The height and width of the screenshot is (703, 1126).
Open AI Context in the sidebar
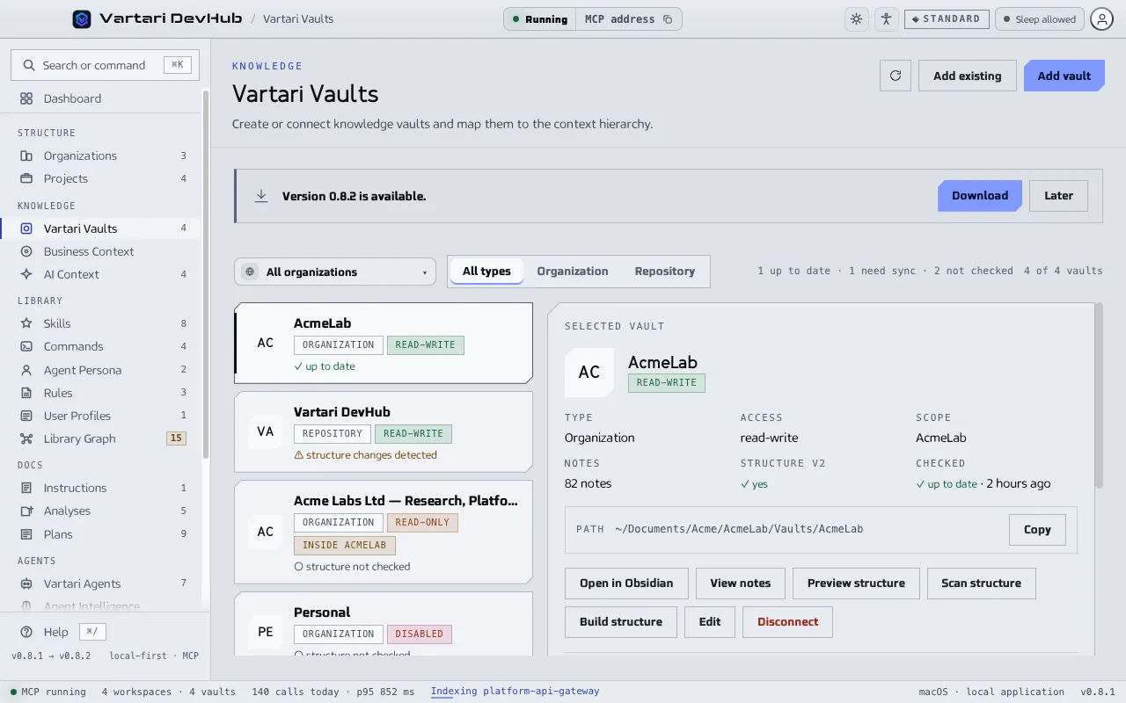click(x=101, y=274)
